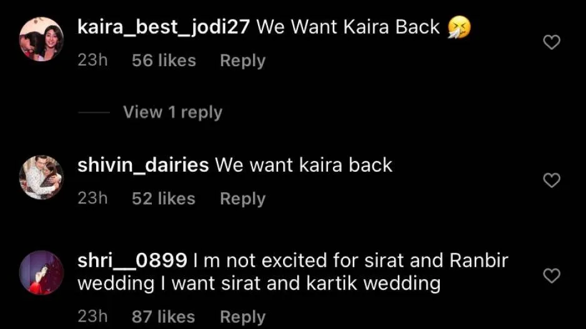Tap the heart beside shivin_dairies comment
Screen dimensions: 586x329
point(552,180)
